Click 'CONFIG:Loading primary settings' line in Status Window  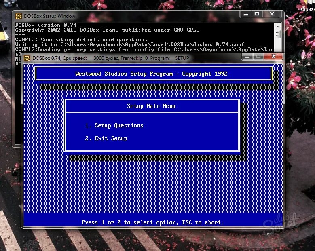144,49
